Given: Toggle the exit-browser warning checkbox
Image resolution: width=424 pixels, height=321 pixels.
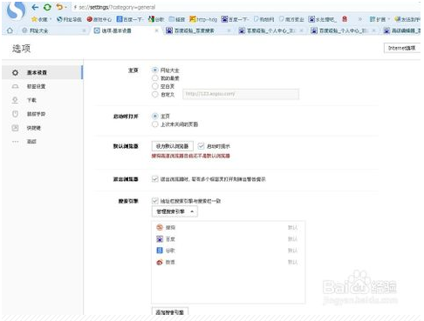Looking at the screenshot, I should [x=155, y=179].
